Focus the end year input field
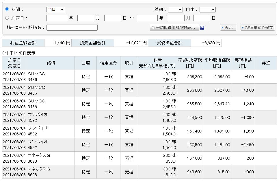The width and height of the screenshot is (279, 182). (x=147, y=18)
